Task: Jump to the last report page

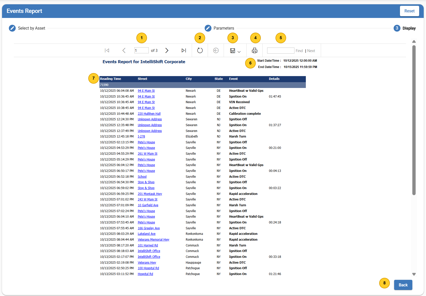Action: [x=184, y=51]
